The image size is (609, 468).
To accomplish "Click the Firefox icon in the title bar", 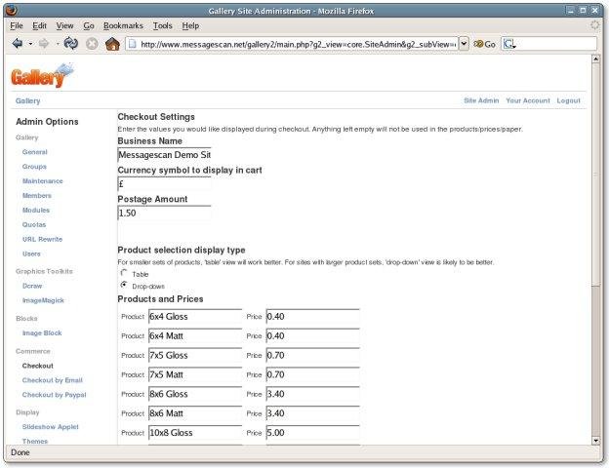I will (12, 11).
